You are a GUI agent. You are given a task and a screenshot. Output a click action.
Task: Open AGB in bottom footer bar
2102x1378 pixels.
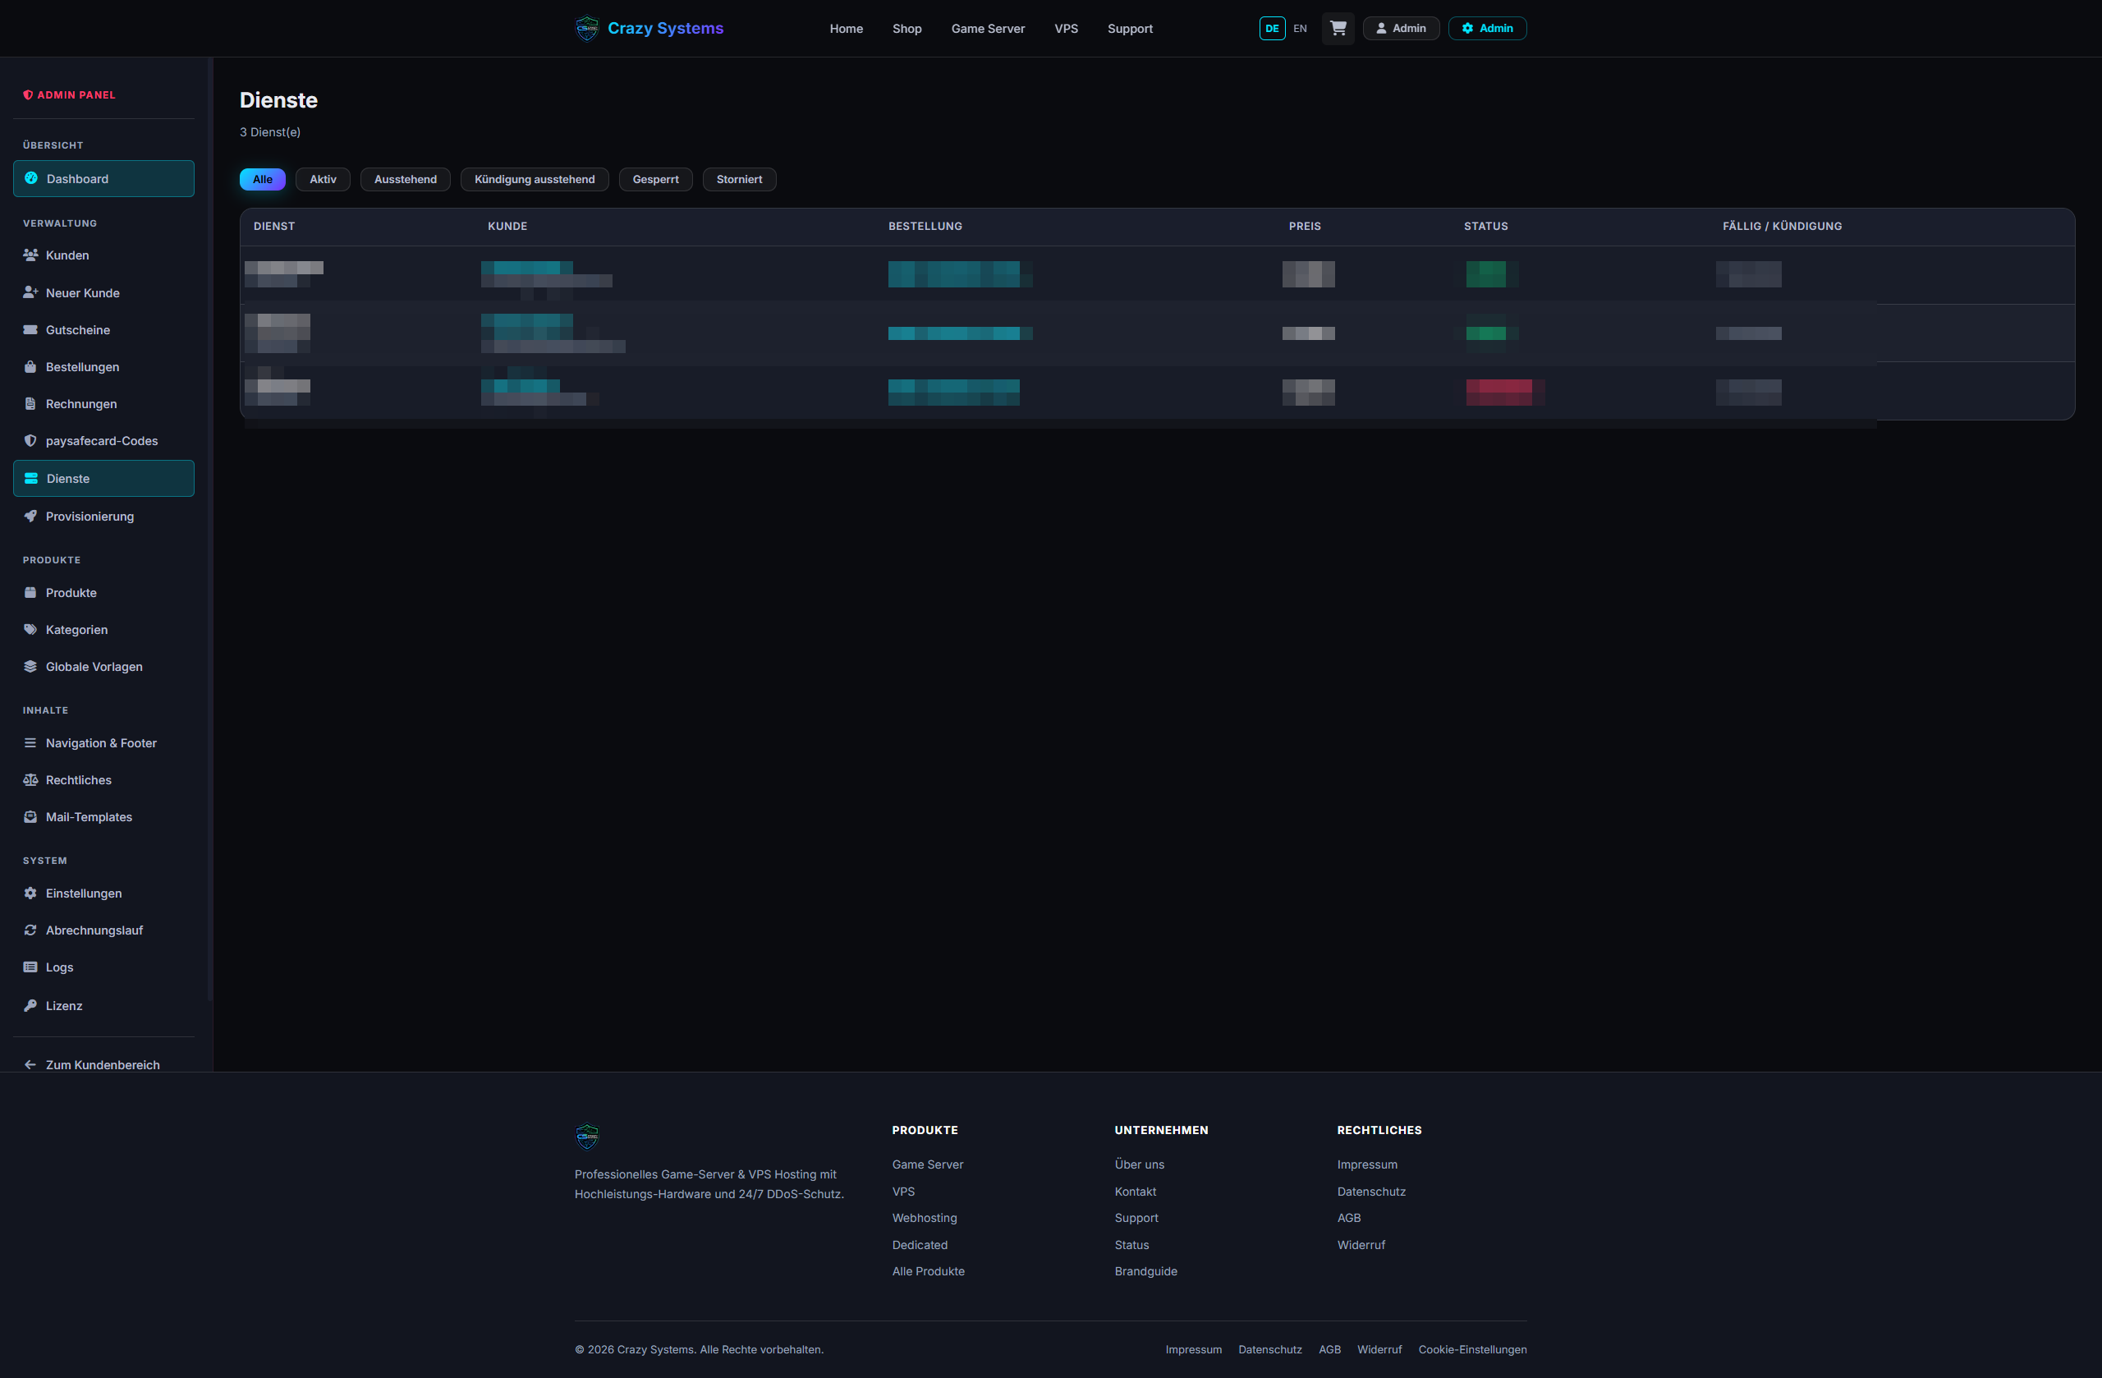pos(1329,1349)
